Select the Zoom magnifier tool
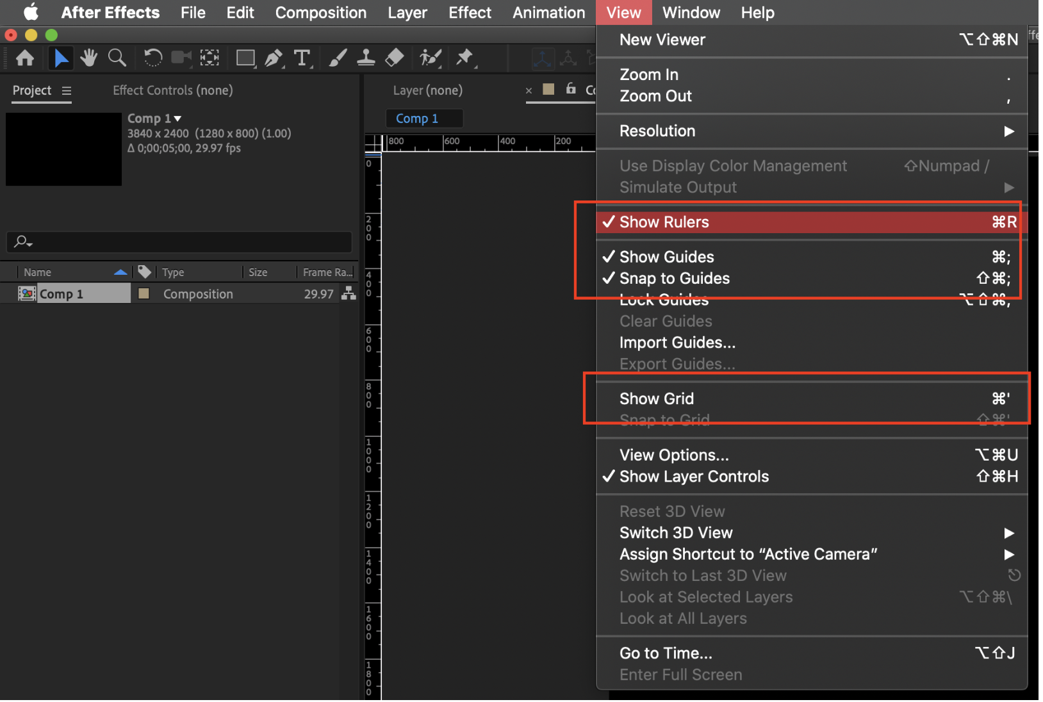 point(117,58)
